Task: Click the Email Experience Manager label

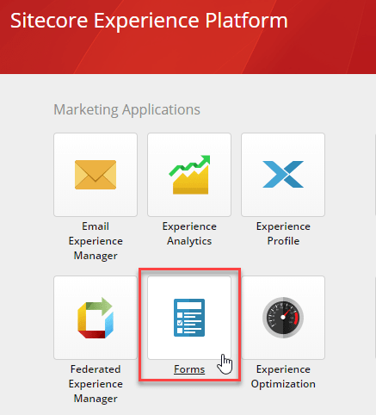Action: 96,241
